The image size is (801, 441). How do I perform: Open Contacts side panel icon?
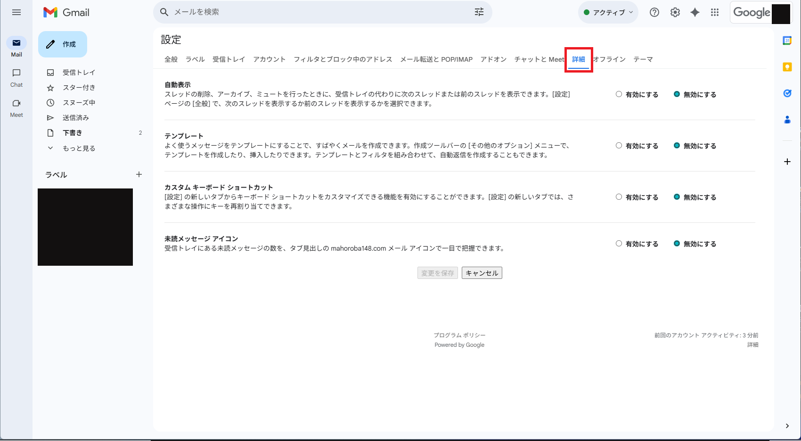point(787,120)
